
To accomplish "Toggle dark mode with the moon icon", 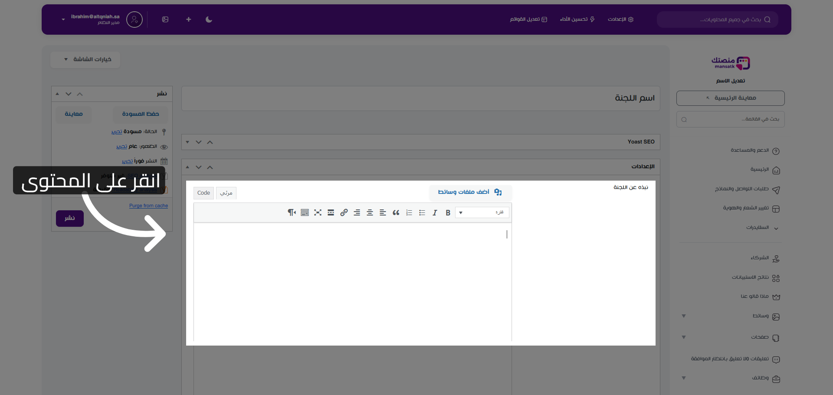I will pyautogui.click(x=209, y=20).
